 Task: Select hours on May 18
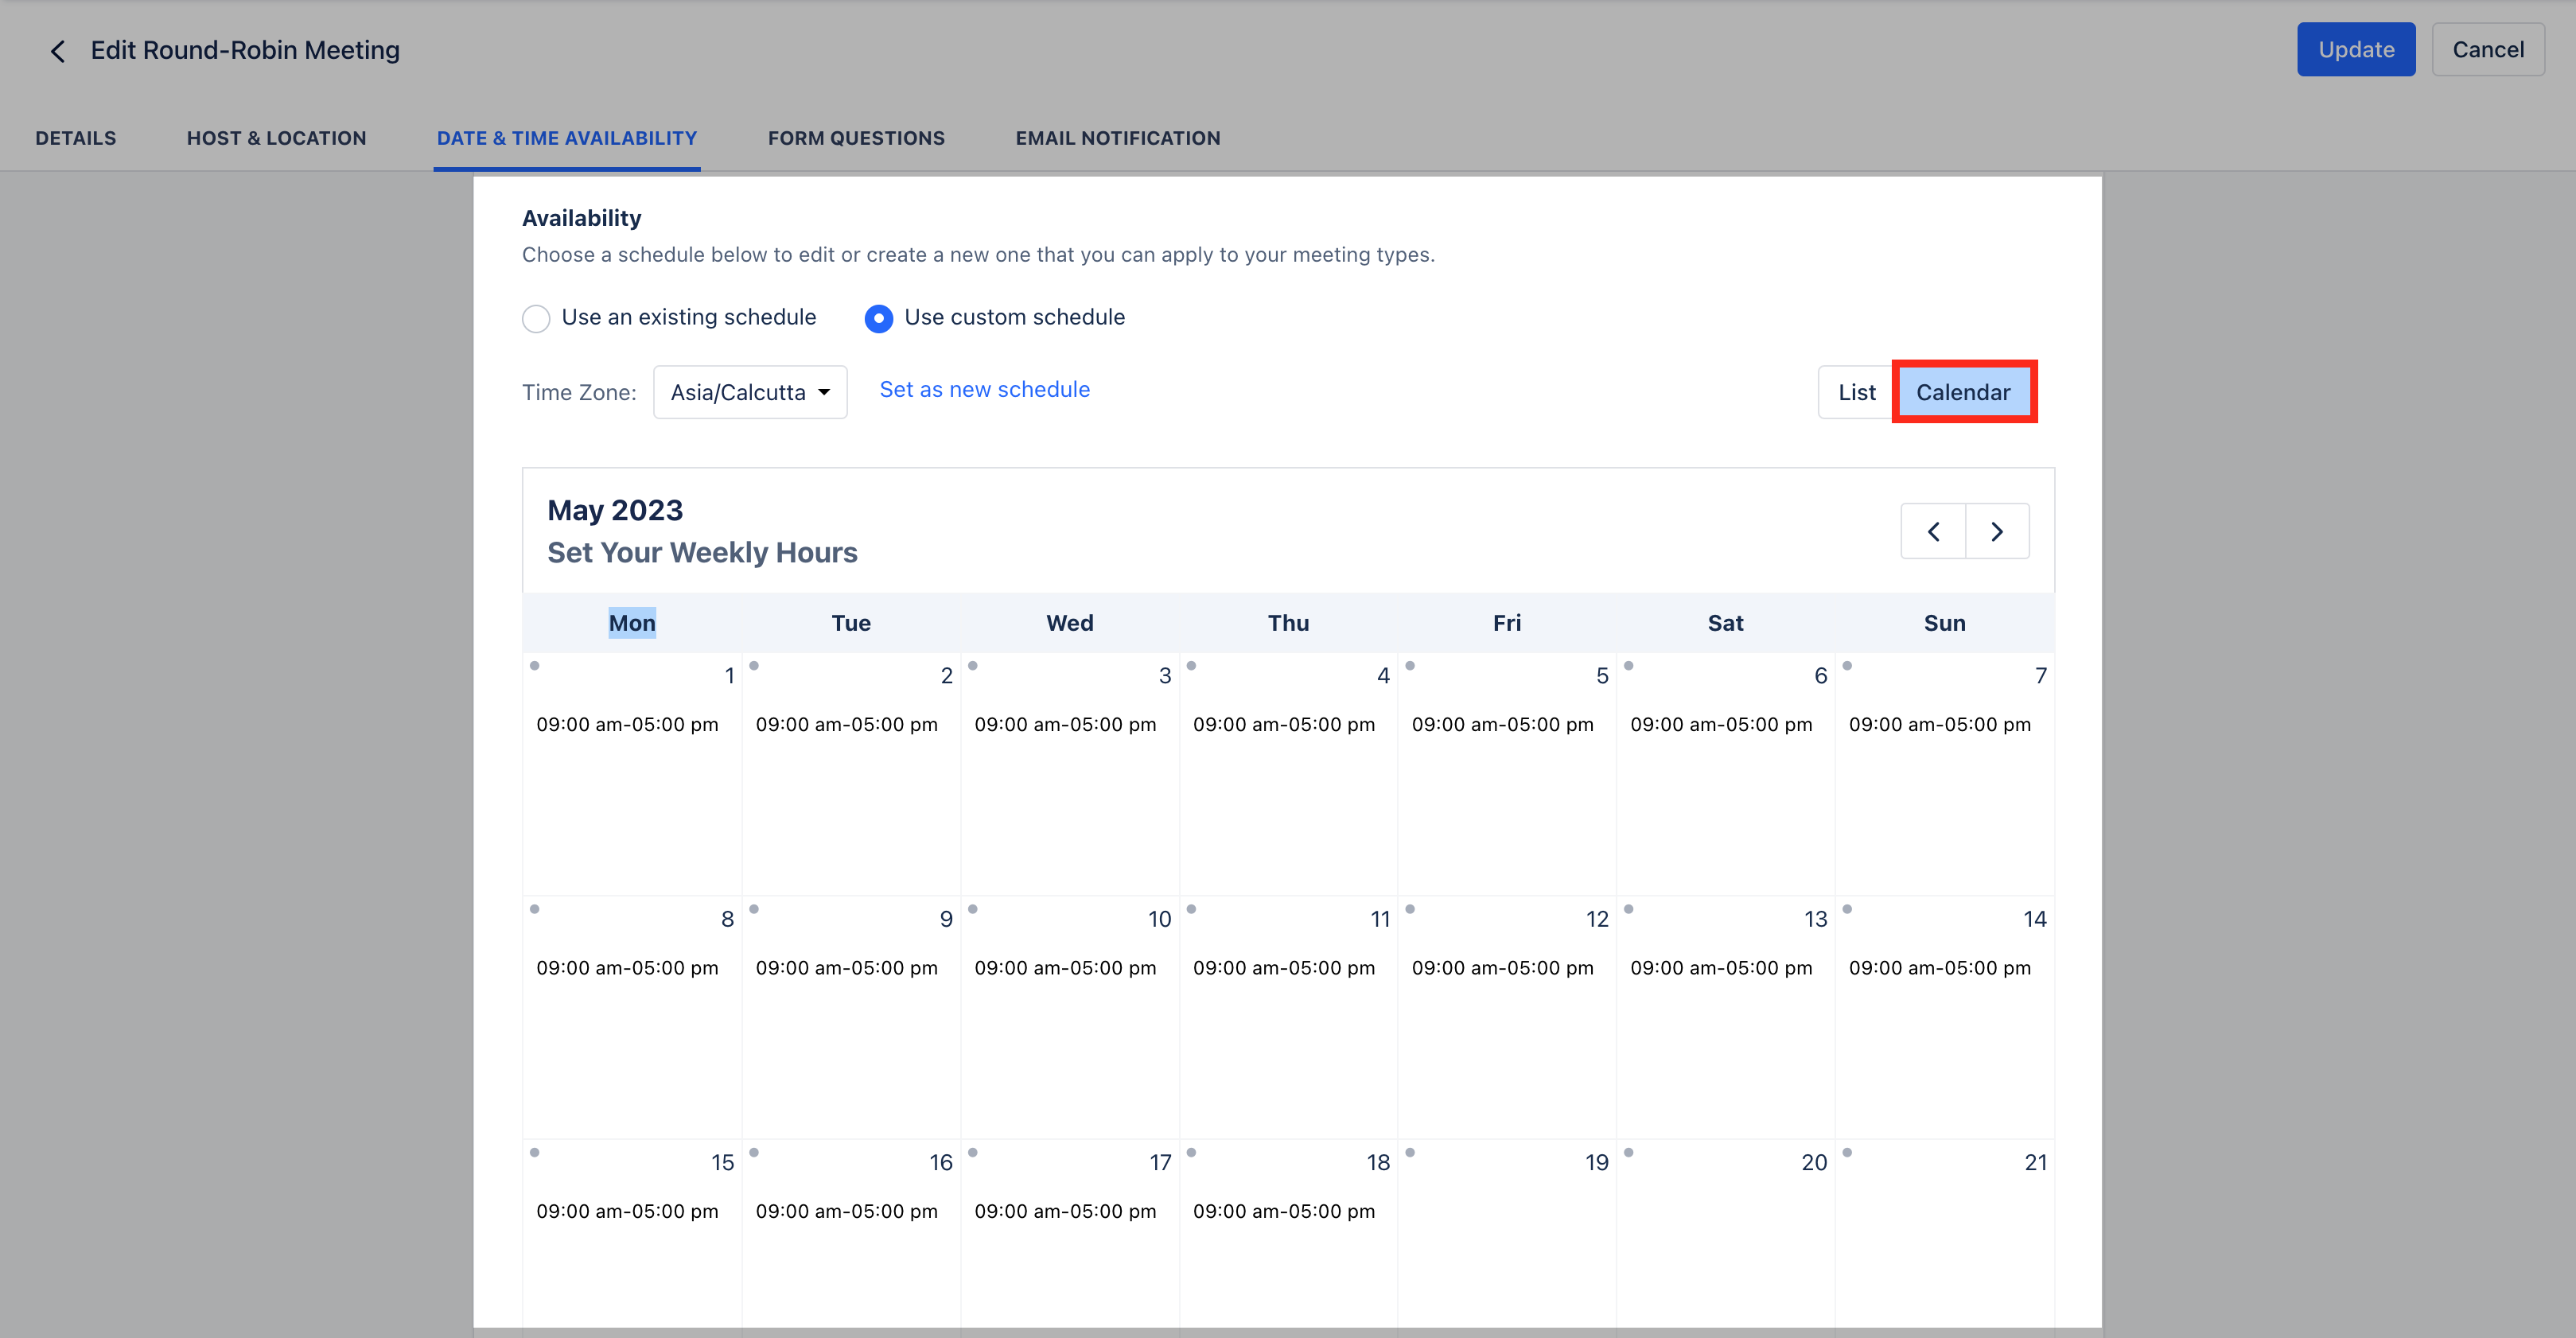tap(1284, 1211)
